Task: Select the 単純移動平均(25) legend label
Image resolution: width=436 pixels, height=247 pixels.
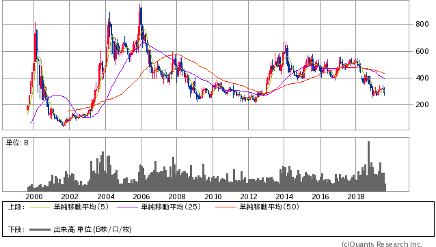Action: click(171, 207)
